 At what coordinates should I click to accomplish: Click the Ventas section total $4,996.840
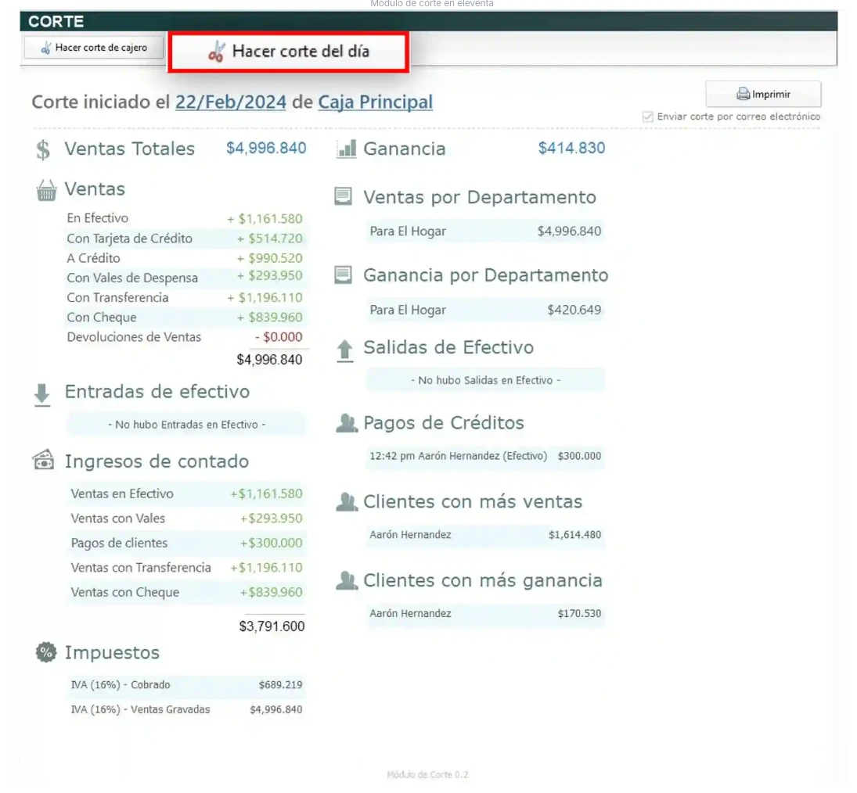pos(269,360)
